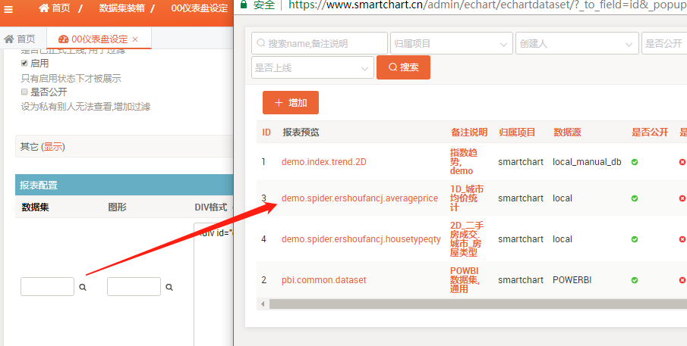This screenshot has height=346, width=687.
Task: Open the hamburger menu icon
Action: (9, 8)
